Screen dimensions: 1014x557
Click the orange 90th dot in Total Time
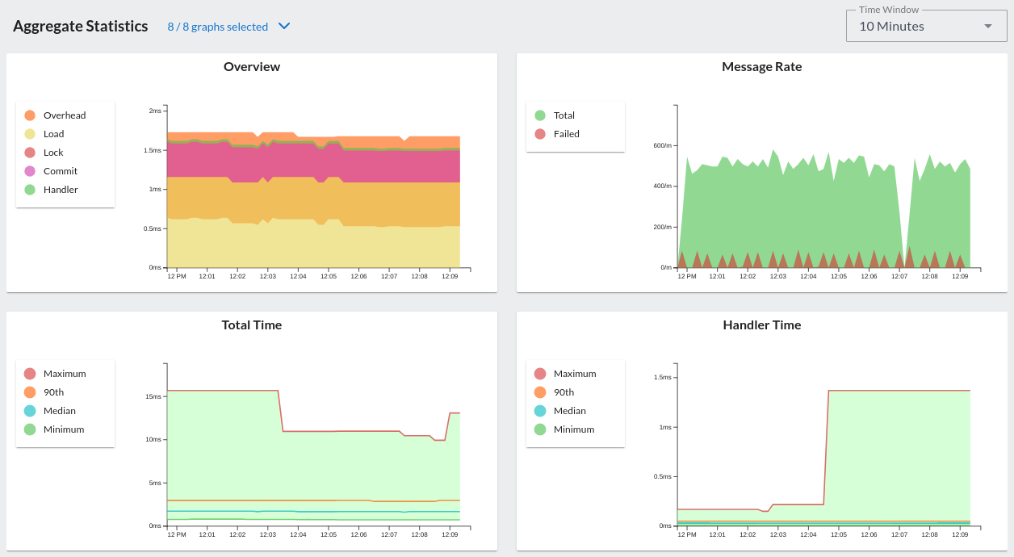pos(30,392)
